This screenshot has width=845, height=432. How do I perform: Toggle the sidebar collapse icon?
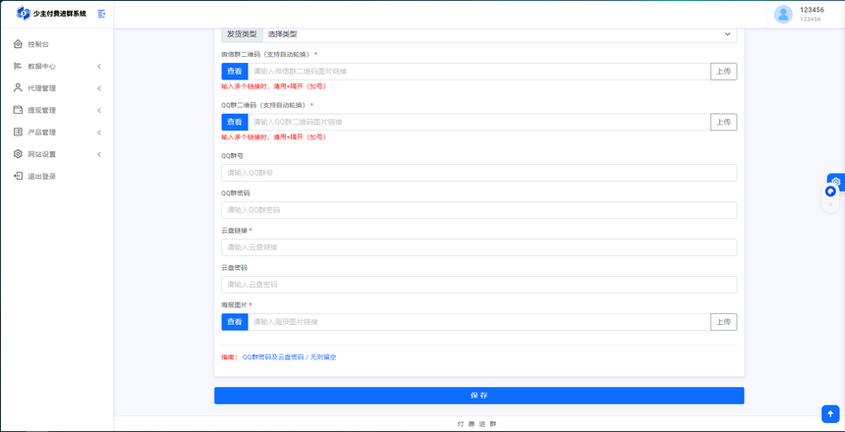point(101,14)
